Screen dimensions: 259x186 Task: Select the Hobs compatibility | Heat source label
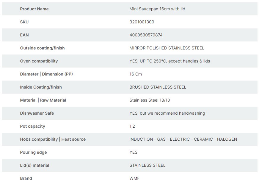pos(53,139)
